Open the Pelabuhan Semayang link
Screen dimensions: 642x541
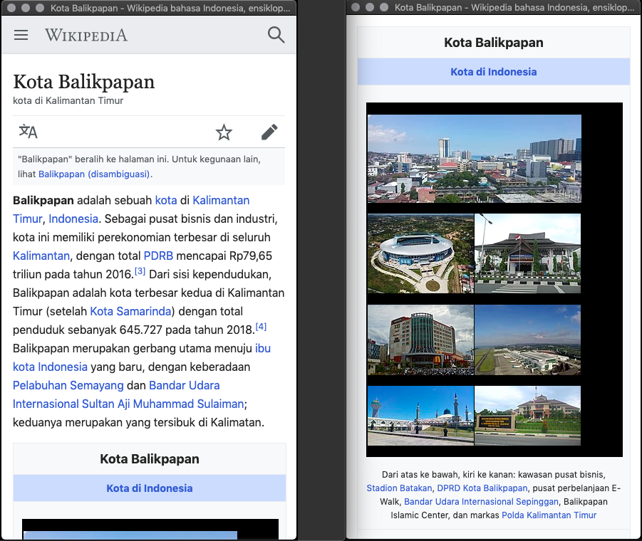(68, 386)
